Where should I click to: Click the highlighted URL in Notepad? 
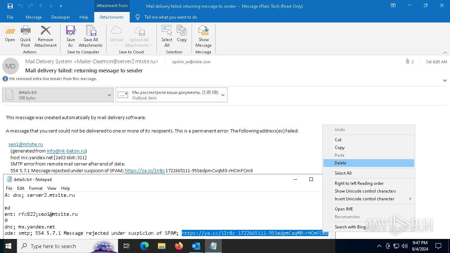pyautogui.click(x=255, y=233)
